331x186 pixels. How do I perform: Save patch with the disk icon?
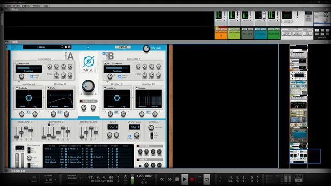(x=69, y=47)
